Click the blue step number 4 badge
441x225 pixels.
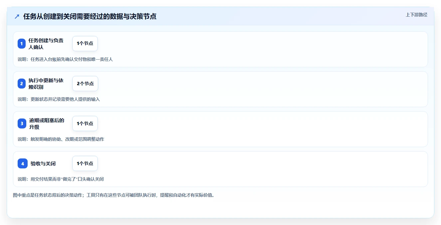pyautogui.click(x=23, y=163)
